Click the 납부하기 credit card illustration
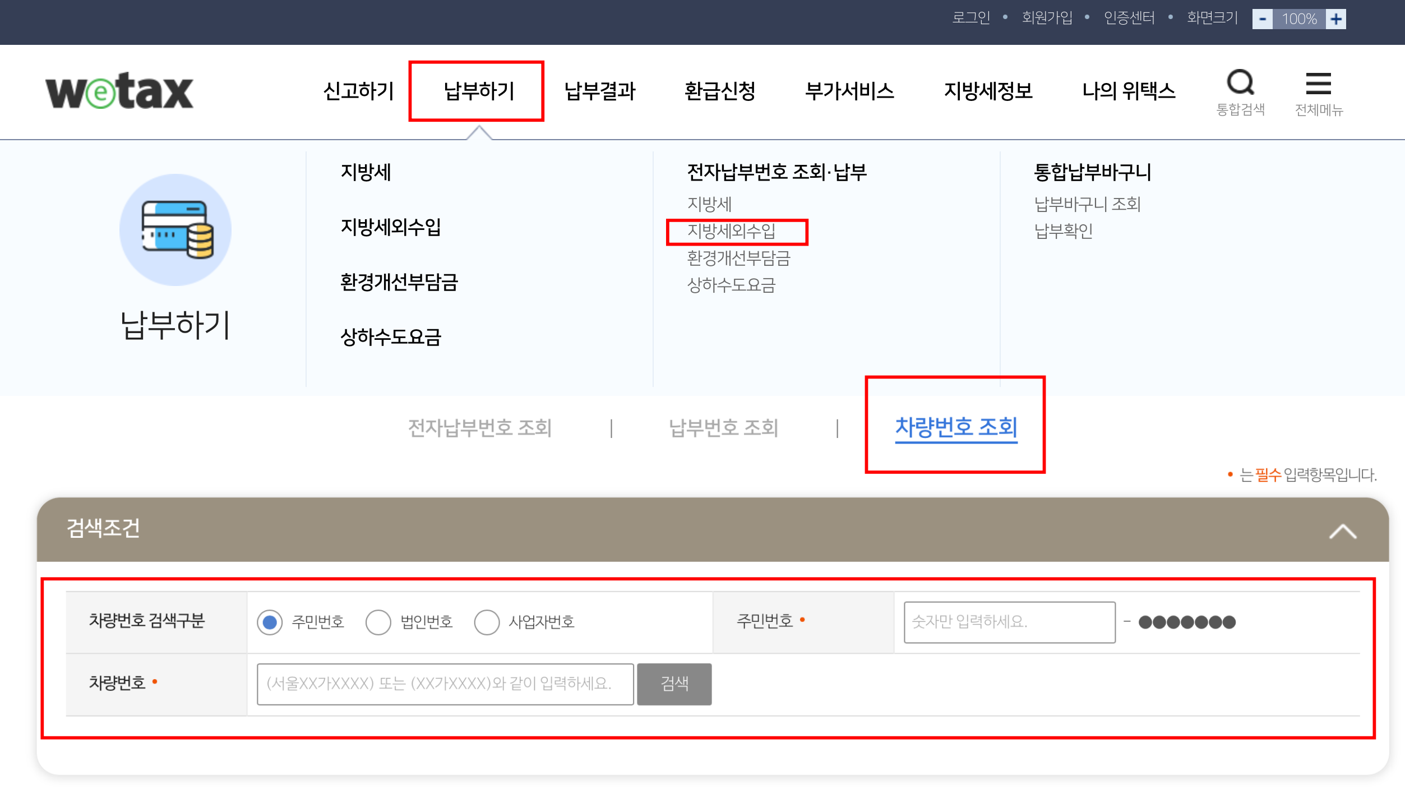The width and height of the screenshot is (1405, 807). tap(175, 230)
